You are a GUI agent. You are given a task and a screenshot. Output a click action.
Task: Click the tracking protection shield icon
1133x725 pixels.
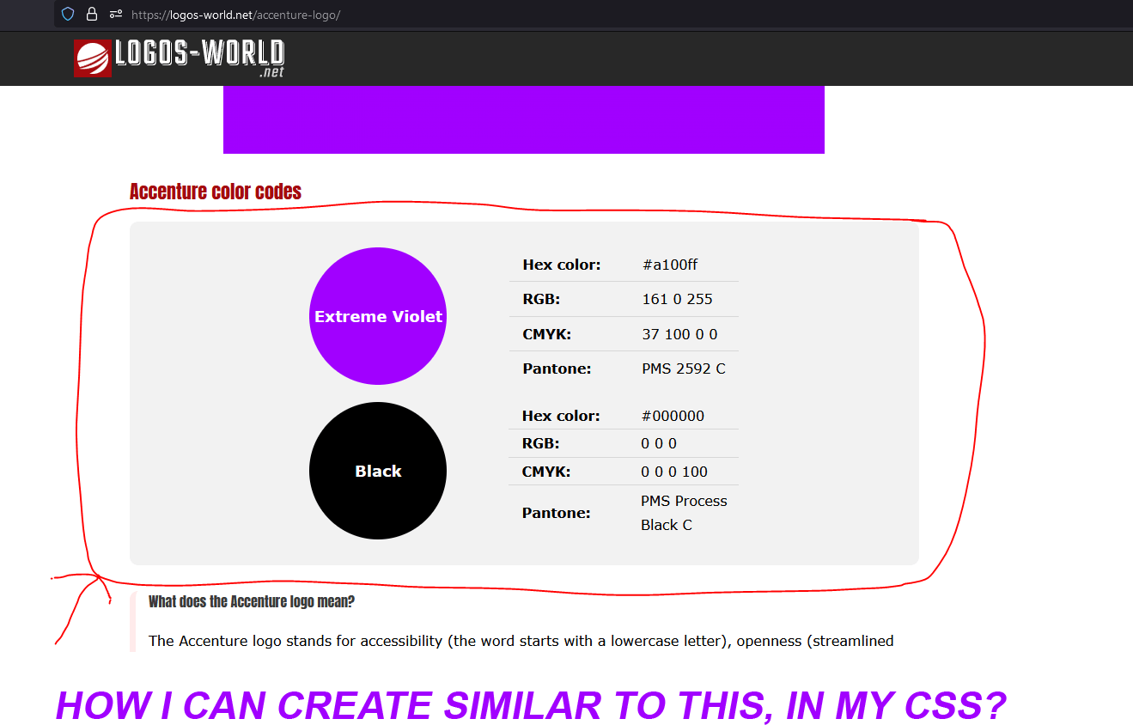pos(68,15)
